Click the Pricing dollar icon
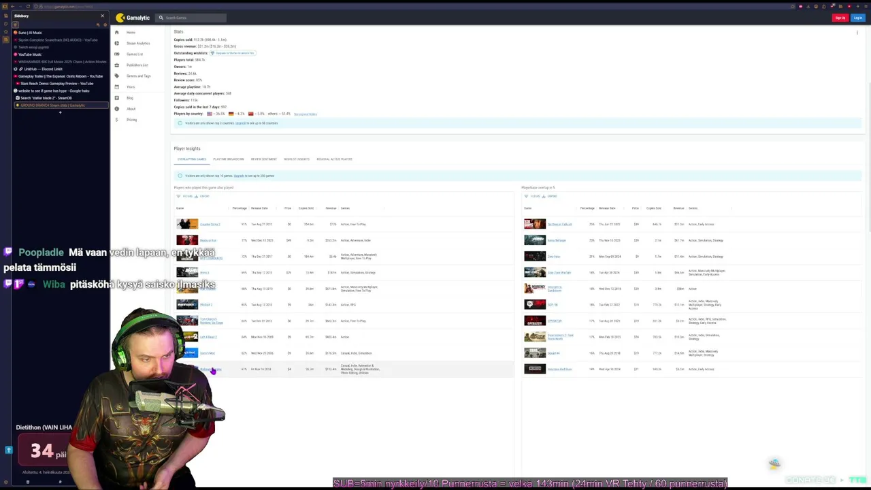Screen dimensions: 871x490 [116, 120]
